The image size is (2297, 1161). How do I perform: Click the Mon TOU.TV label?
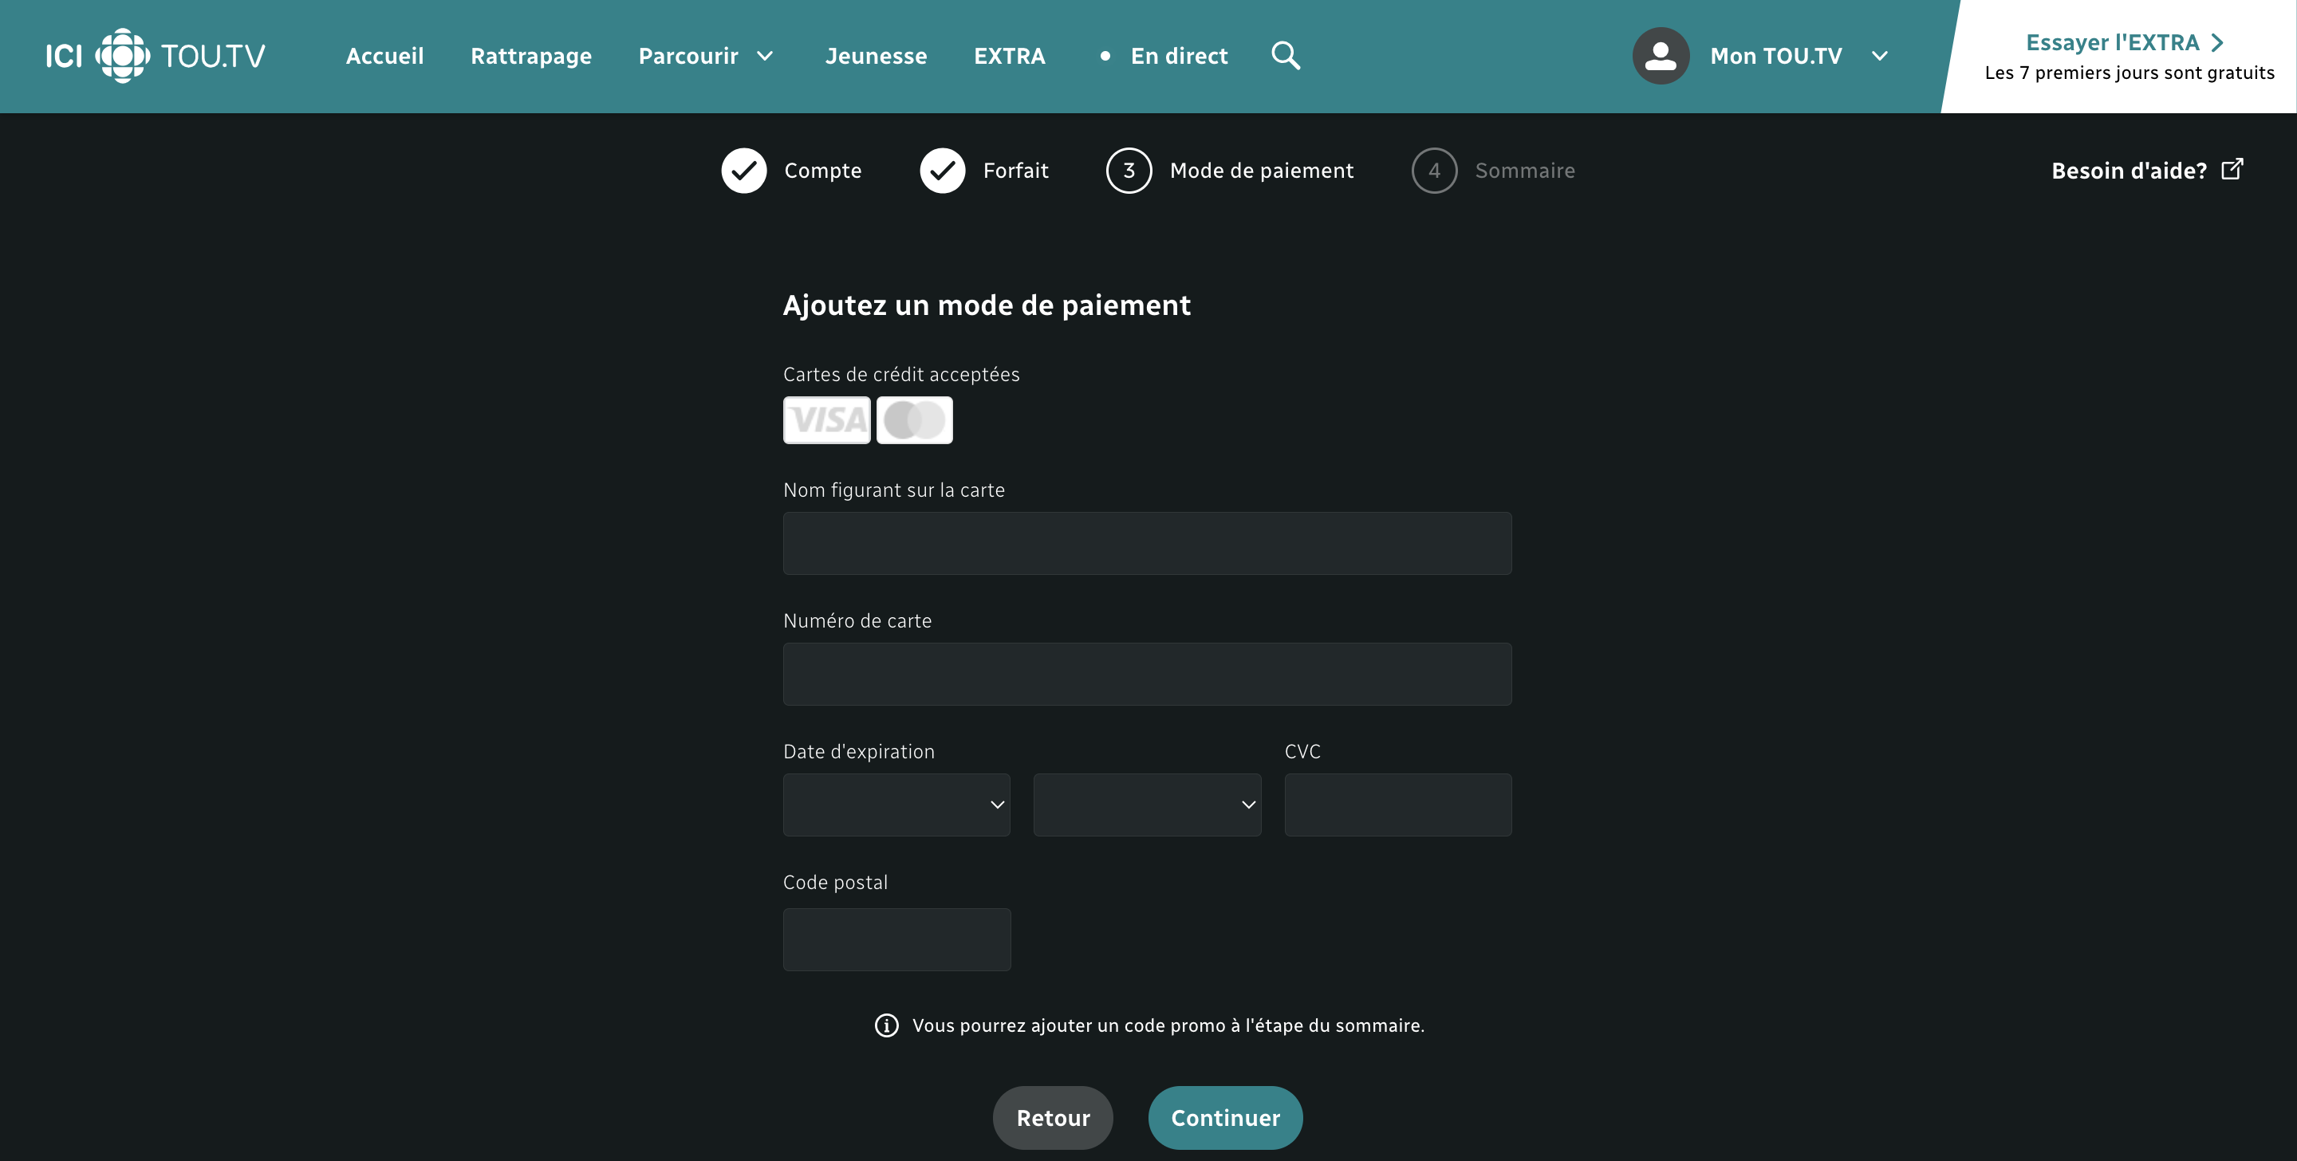click(1775, 56)
